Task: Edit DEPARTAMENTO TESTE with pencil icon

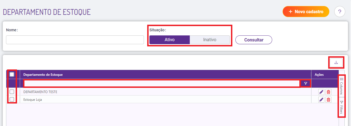Action: point(321,92)
